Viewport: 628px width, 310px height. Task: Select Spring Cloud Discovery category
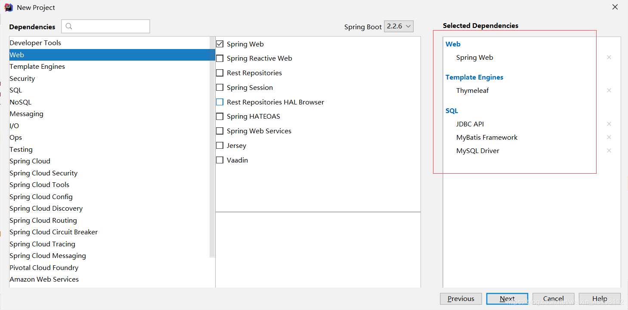click(x=109, y=208)
